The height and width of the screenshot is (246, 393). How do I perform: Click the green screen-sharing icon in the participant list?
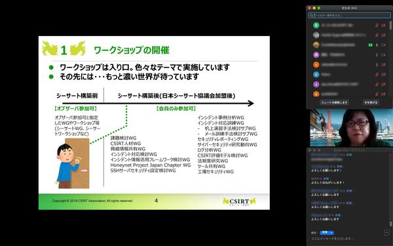pos(371,45)
